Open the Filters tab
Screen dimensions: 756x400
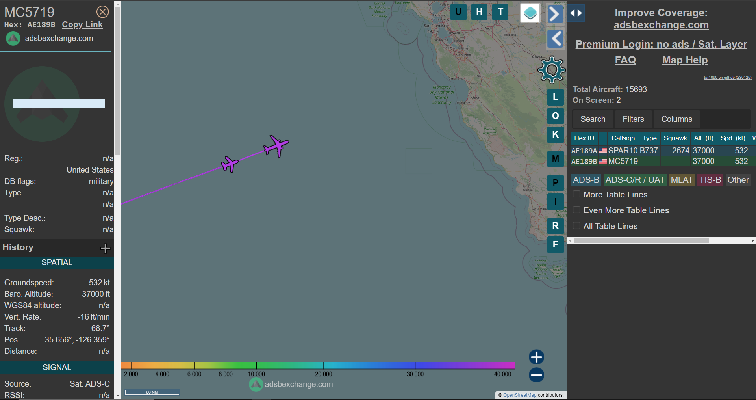click(x=633, y=119)
